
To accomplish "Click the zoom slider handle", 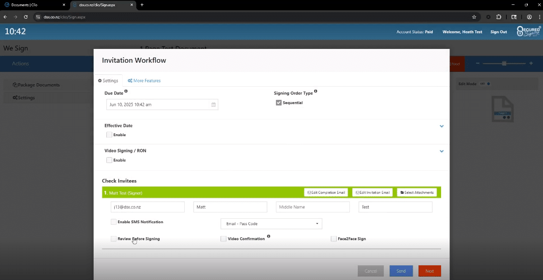I will pos(504,63).
